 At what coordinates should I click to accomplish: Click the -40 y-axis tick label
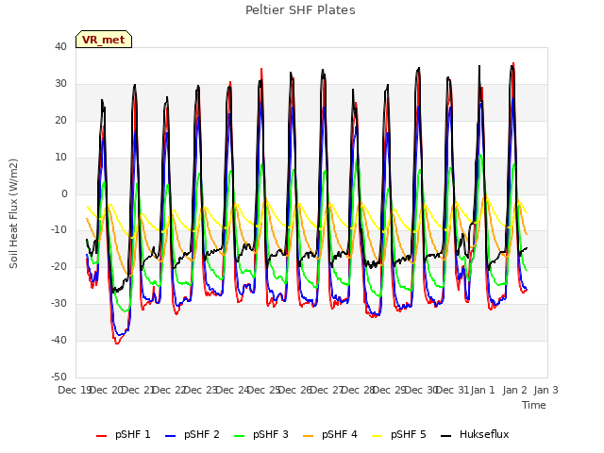(59, 340)
